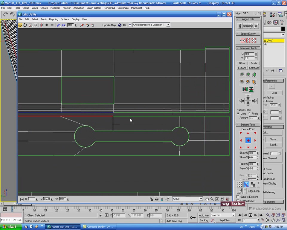Select face sub-object mode icon

tap(253, 184)
